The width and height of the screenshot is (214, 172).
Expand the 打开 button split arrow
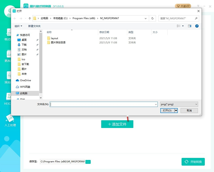pyautogui.click(x=176, y=111)
